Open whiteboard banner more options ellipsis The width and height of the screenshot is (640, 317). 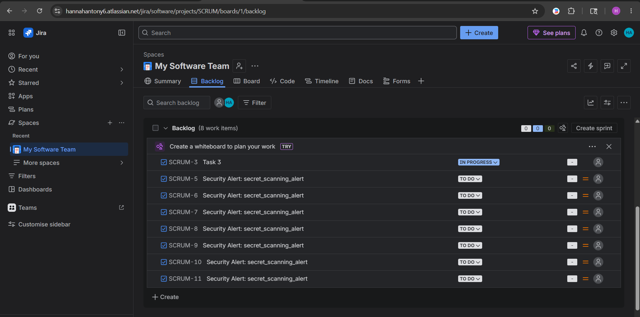pyautogui.click(x=592, y=147)
